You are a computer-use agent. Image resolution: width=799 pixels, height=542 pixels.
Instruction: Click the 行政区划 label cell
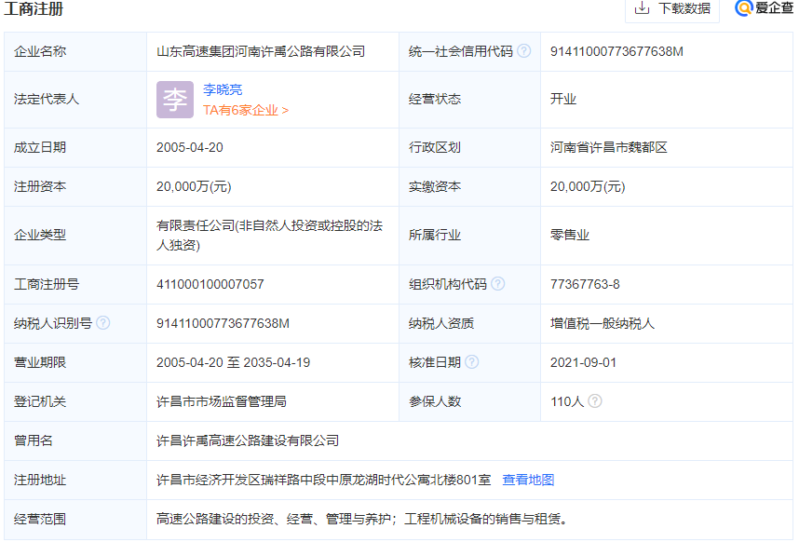469,148
